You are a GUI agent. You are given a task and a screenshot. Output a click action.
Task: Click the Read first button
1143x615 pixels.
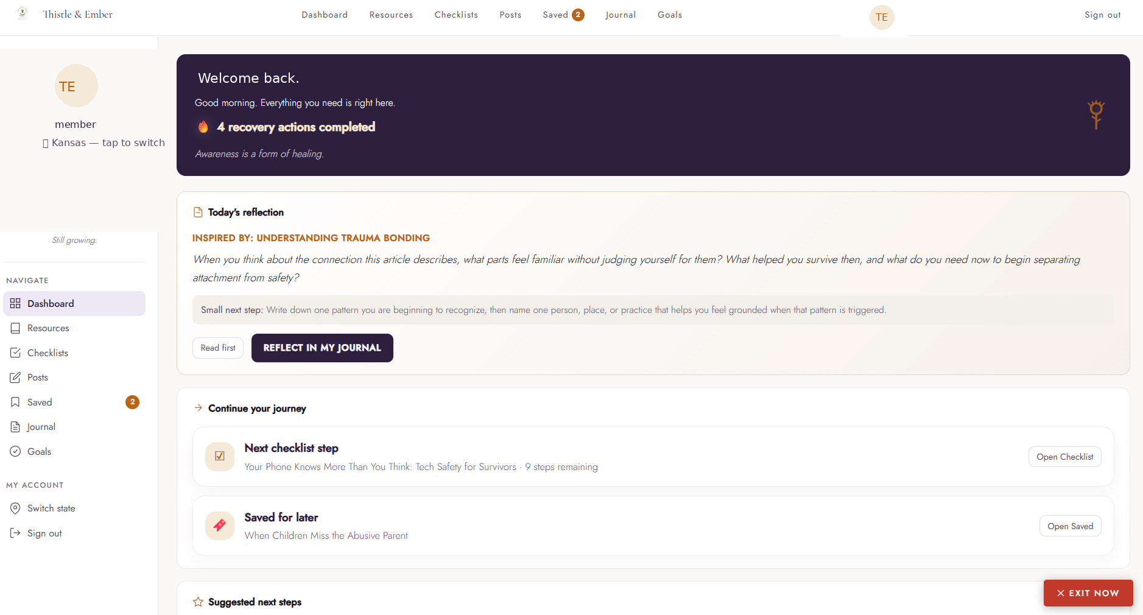click(x=218, y=348)
